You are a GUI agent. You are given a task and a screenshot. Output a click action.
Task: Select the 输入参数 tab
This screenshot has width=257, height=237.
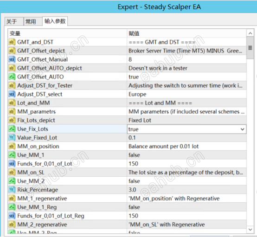coord(55,21)
